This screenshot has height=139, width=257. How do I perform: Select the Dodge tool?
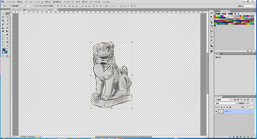click(x=7, y=35)
